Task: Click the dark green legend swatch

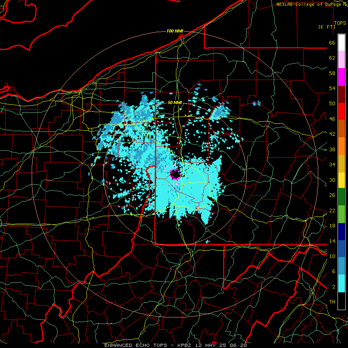Action: click(x=341, y=197)
